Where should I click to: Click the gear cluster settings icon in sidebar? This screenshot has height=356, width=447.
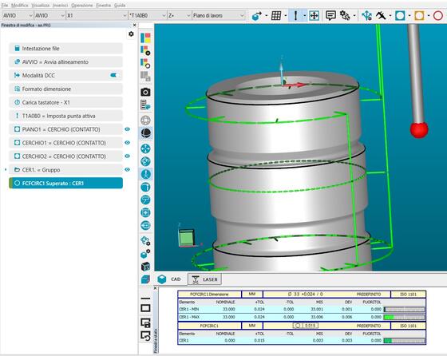(145, 241)
